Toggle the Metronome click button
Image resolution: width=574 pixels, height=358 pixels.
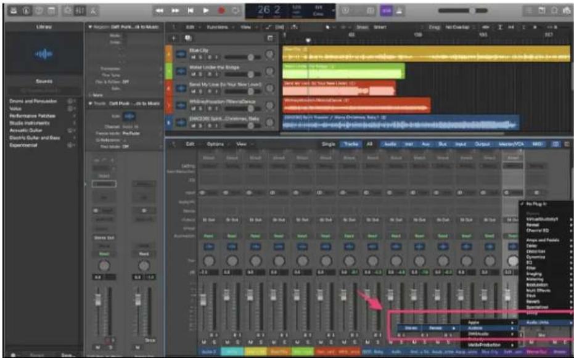tap(399, 10)
